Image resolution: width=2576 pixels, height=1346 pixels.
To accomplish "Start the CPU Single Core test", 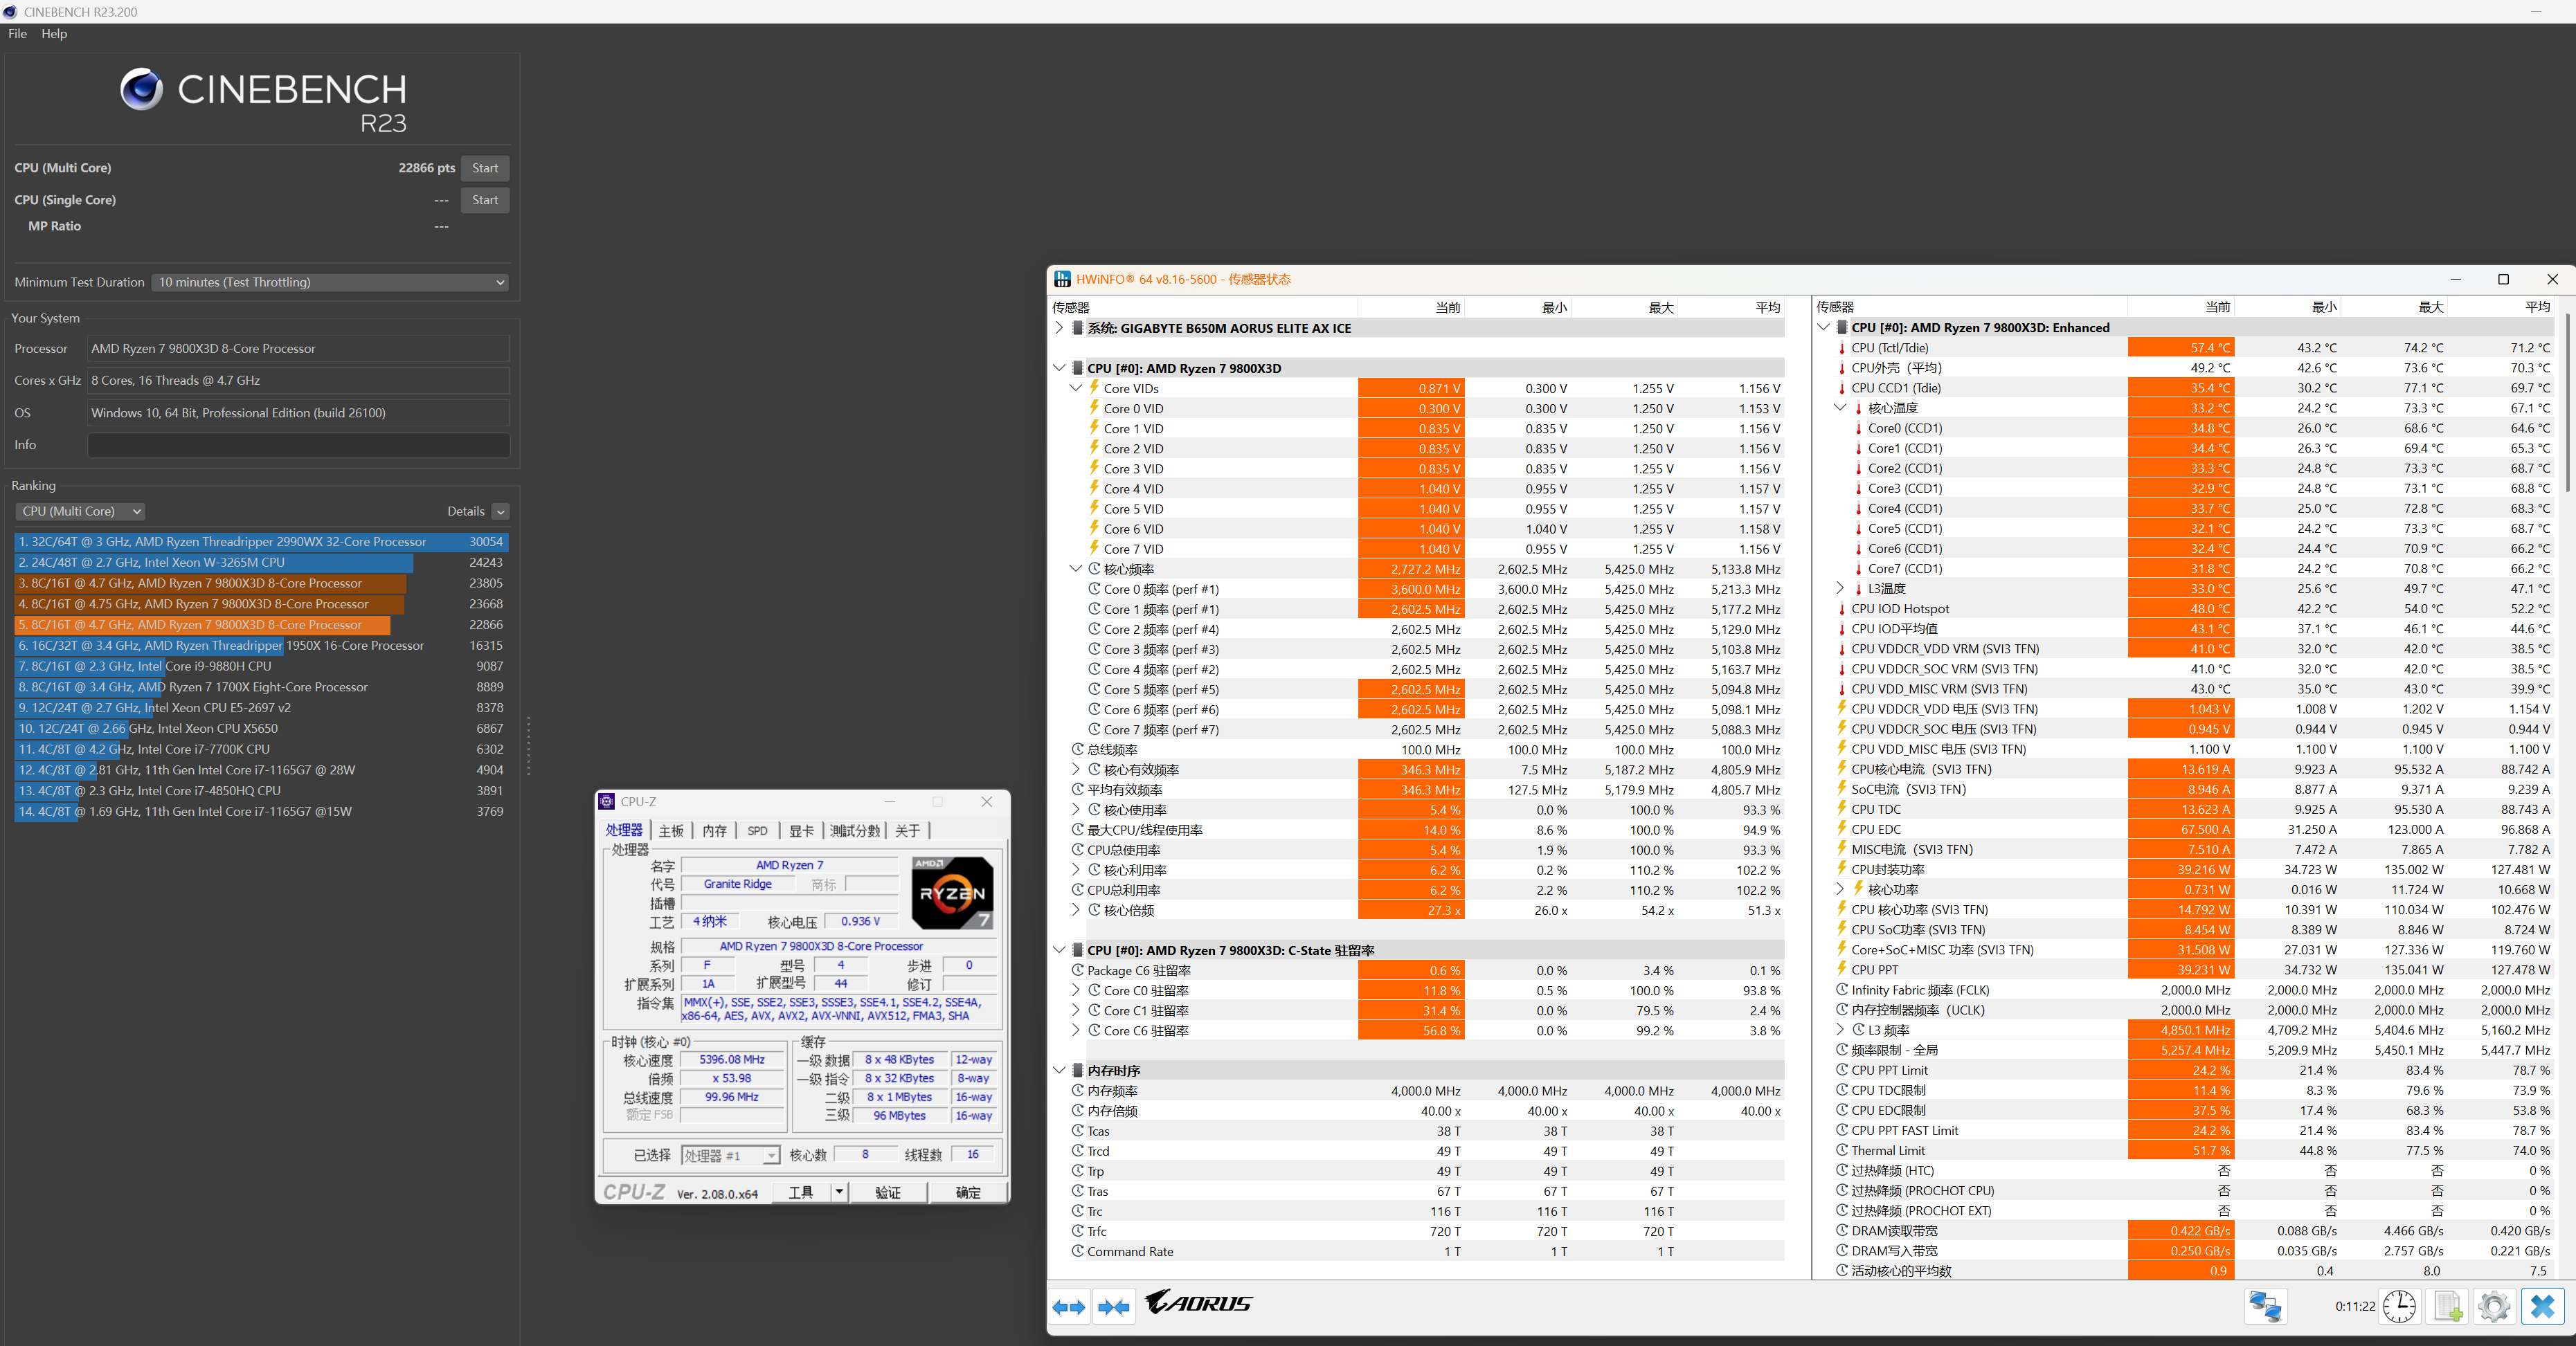I will (485, 200).
